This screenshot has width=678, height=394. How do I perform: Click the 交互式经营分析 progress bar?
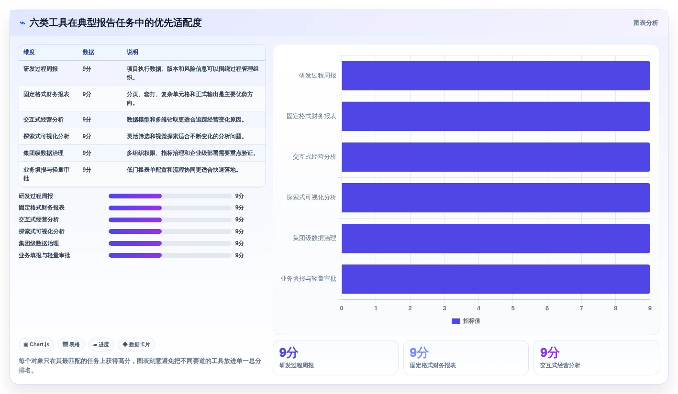pos(170,220)
